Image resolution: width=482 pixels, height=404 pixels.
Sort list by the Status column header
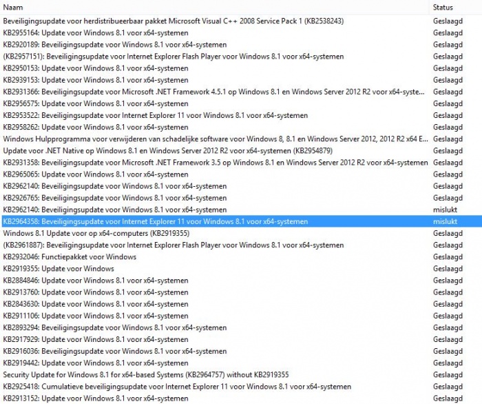pos(456,7)
